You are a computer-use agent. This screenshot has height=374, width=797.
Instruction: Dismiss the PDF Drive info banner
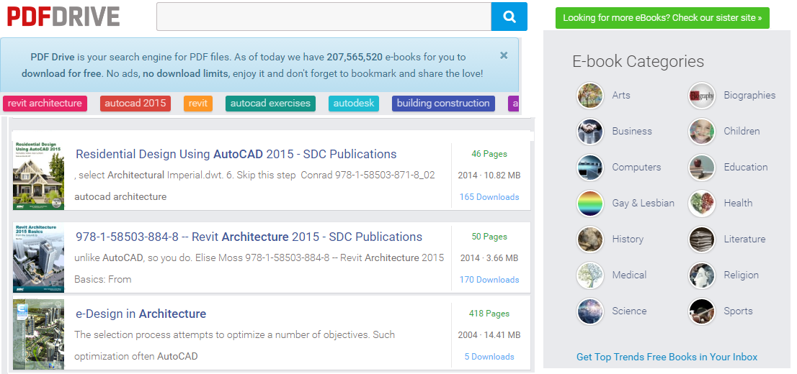[504, 55]
